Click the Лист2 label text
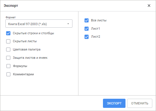 pyautogui.click(x=96, y=37)
